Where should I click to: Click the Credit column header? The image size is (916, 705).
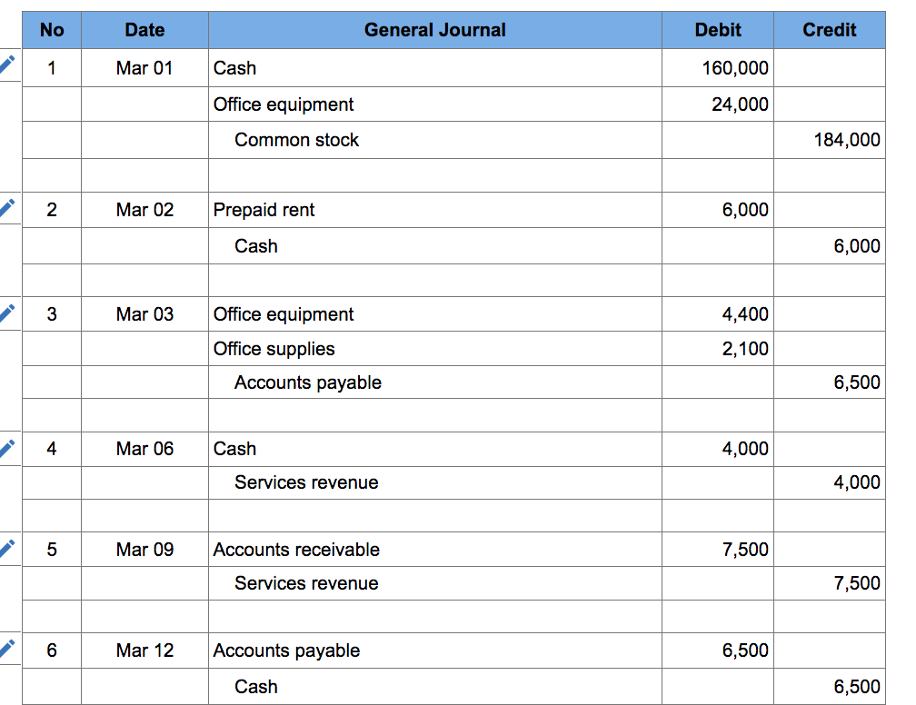pyautogui.click(x=830, y=30)
